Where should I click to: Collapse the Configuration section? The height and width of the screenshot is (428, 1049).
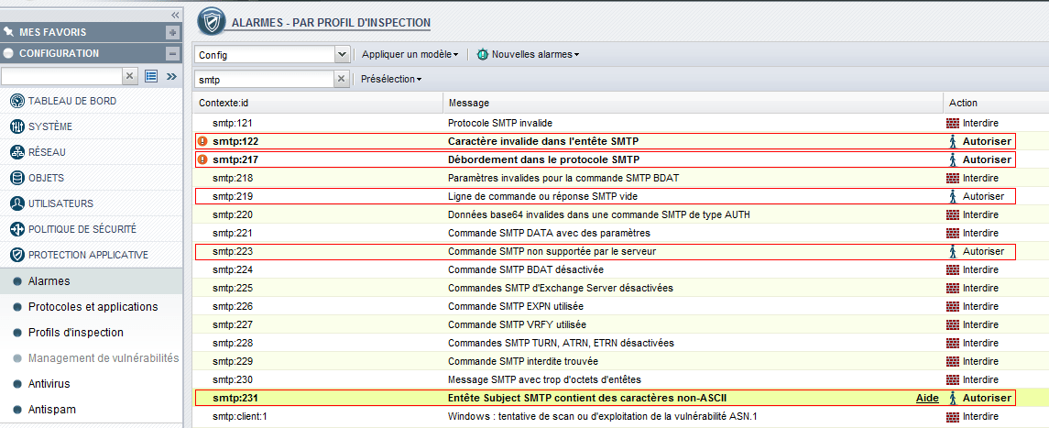point(172,53)
